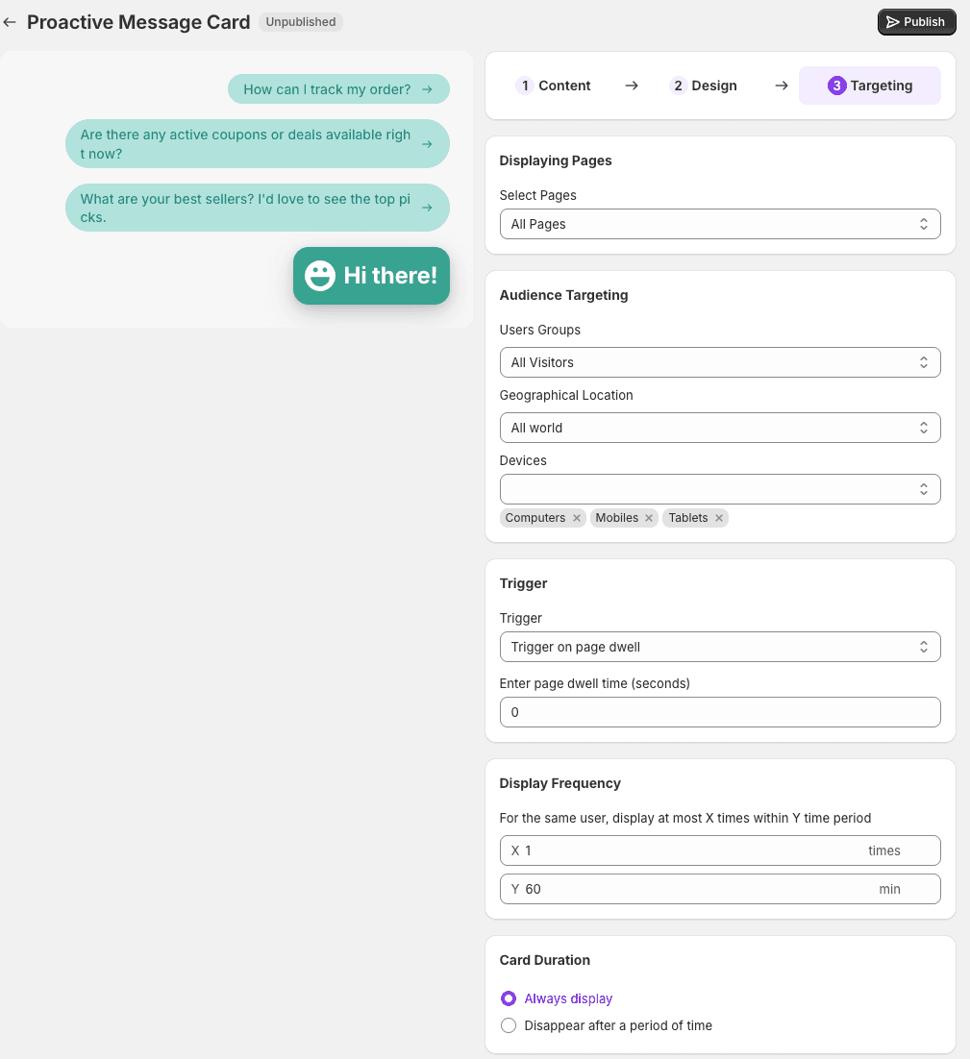The height and width of the screenshot is (1059, 970).
Task: Click the Publish button
Action: 916,22
